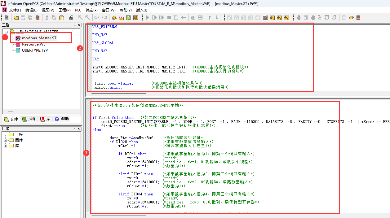The image size is (390, 218).
Task: Open the PLC menu
Action: click(x=78, y=10)
